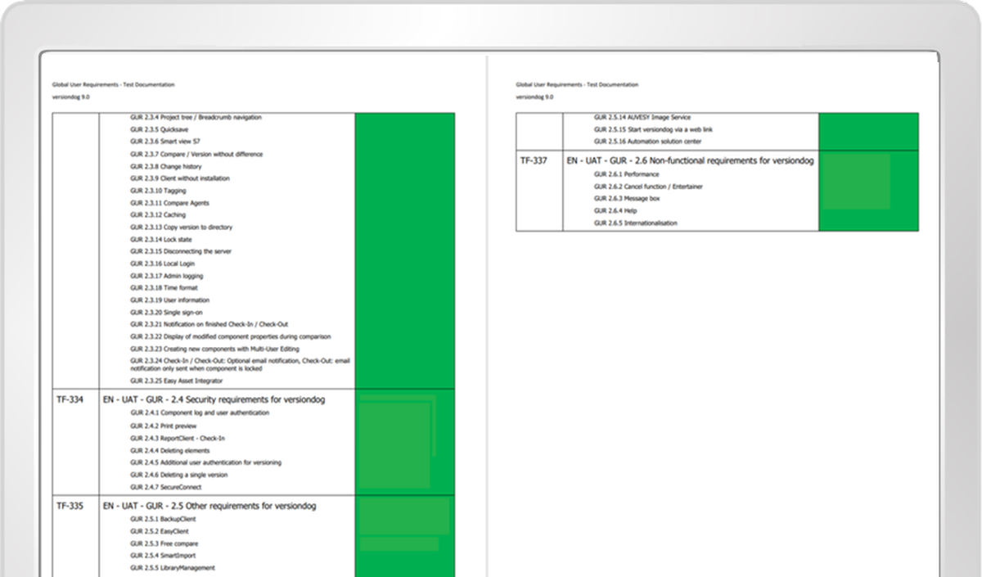This screenshot has width=982, height=577.
Task: Click GUR 2.3.18 Time format
Action: [x=164, y=288]
